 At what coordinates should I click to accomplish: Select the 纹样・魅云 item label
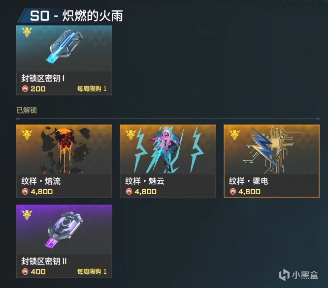click(x=145, y=181)
